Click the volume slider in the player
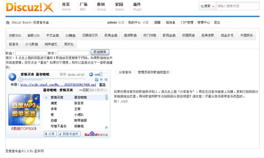Screen dimensions: 264x158 [x=101, y=74]
